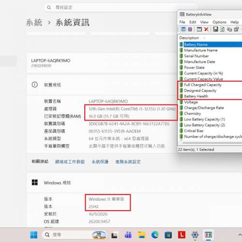242x242 pixels.
Task: Launch Microsoft Edge from the taskbar
Action: [155, 235]
